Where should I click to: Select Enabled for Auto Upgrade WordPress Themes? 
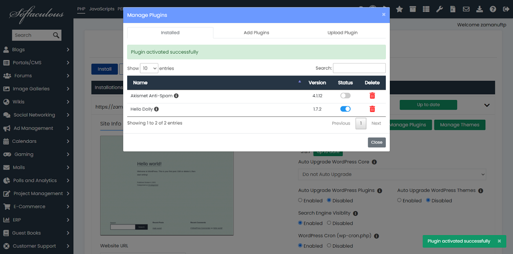click(399, 200)
